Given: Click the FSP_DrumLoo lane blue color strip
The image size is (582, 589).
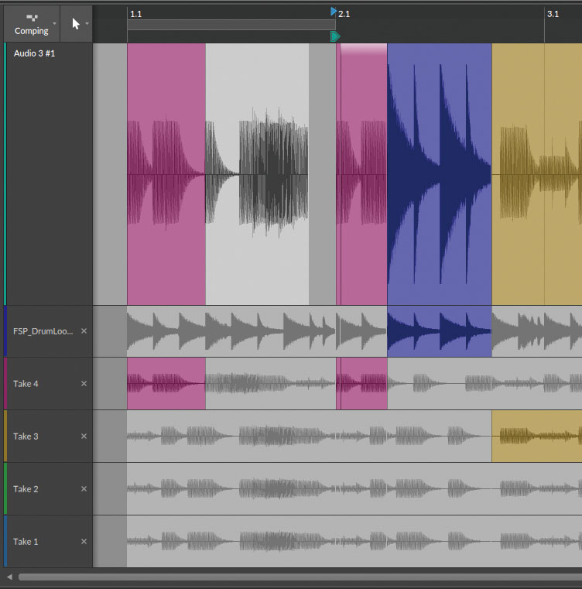Looking at the screenshot, I should click(5, 331).
